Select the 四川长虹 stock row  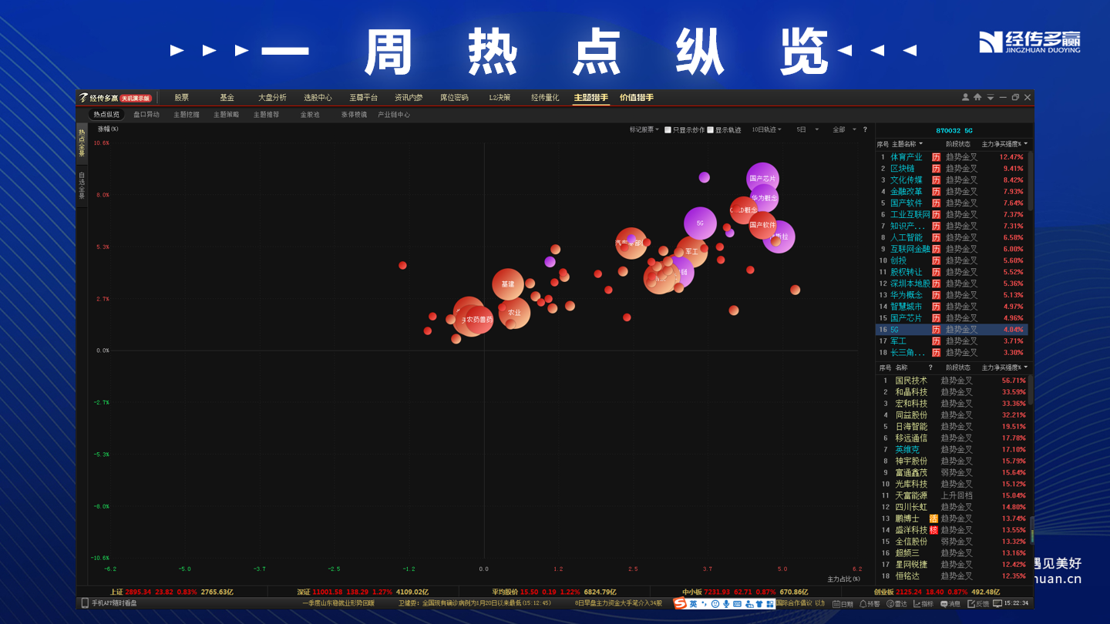coord(953,508)
